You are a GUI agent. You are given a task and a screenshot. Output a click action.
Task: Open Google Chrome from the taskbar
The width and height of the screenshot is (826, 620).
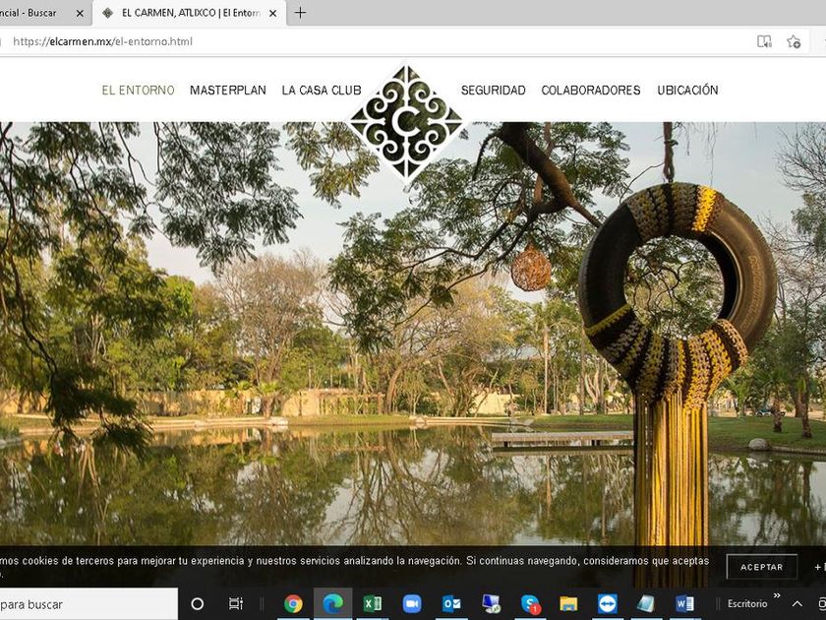[293, 603]
